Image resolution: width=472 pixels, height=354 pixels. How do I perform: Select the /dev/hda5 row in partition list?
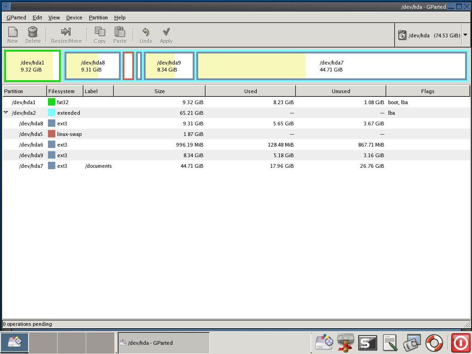(236, 134)
